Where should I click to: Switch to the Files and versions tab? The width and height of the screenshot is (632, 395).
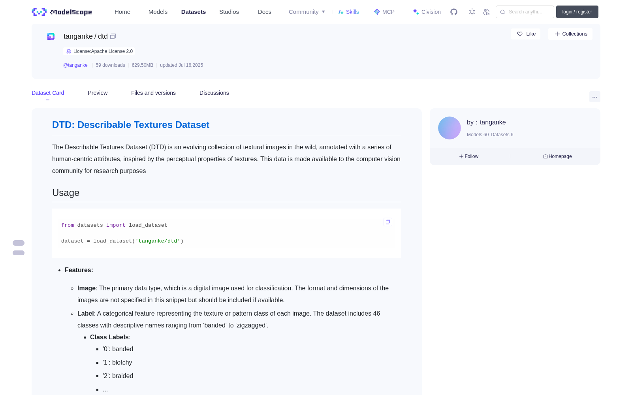pyautogui.click(x=153, y=93)
